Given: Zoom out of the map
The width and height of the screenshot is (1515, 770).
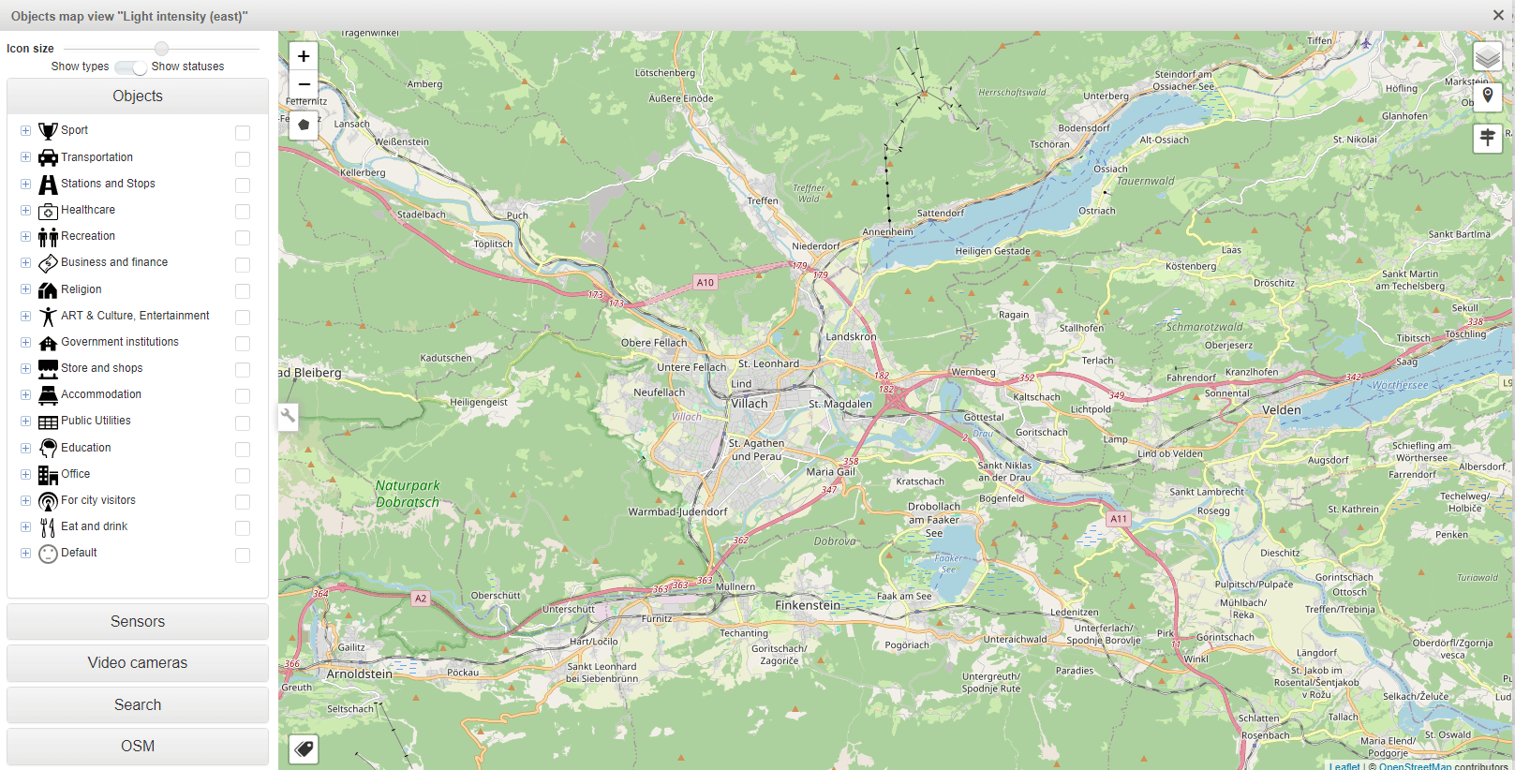Looking at the screenshot, I should tap(304, 84).
